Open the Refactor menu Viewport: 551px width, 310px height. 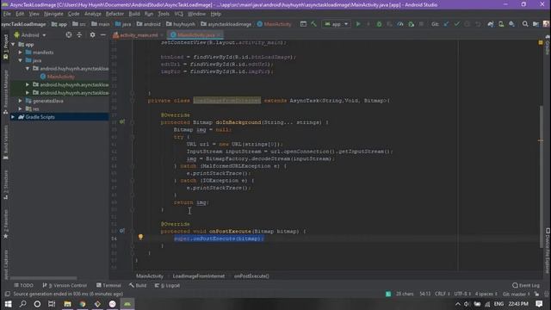coord(115,14)
